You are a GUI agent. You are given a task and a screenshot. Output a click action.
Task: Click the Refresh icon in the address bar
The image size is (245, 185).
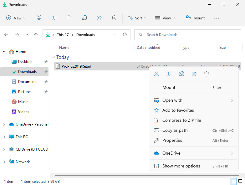(x=125, y=35)
